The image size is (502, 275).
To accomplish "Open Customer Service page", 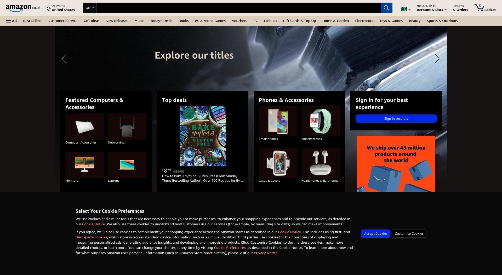I will (x=63, y=21).
